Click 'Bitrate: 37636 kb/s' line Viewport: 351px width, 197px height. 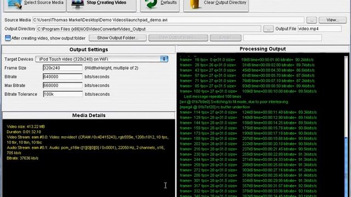[22, 158]
